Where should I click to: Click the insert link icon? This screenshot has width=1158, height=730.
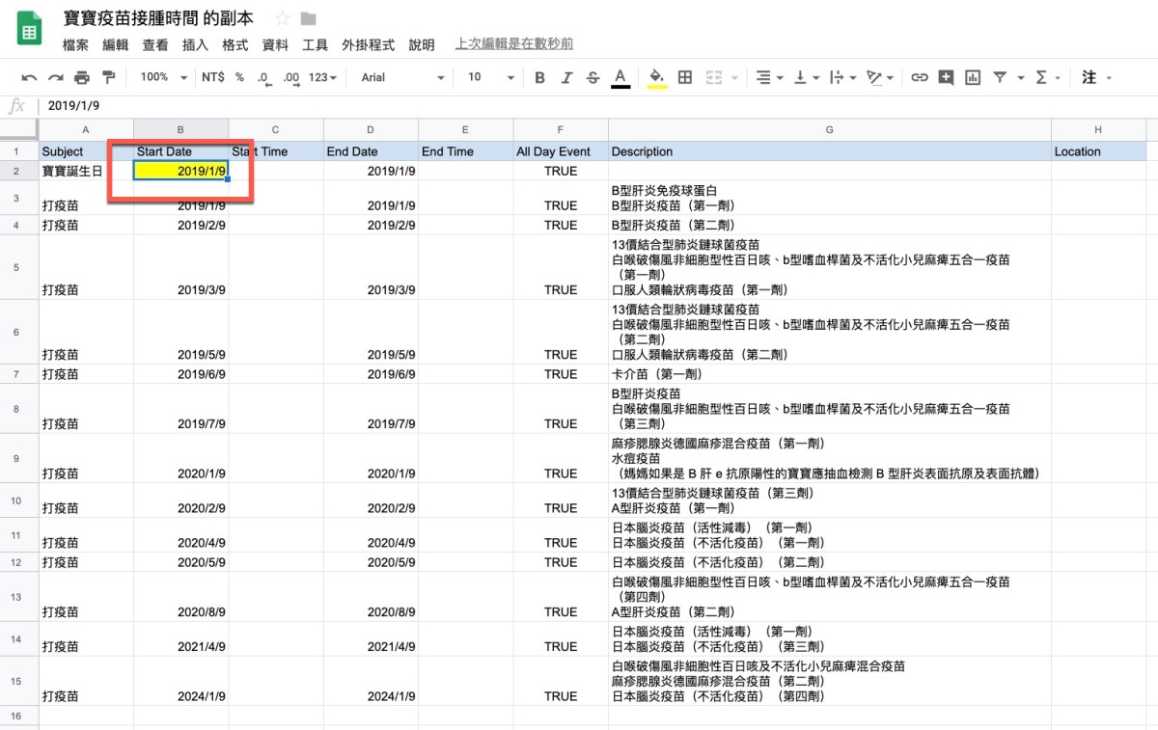tap(920, 77)
